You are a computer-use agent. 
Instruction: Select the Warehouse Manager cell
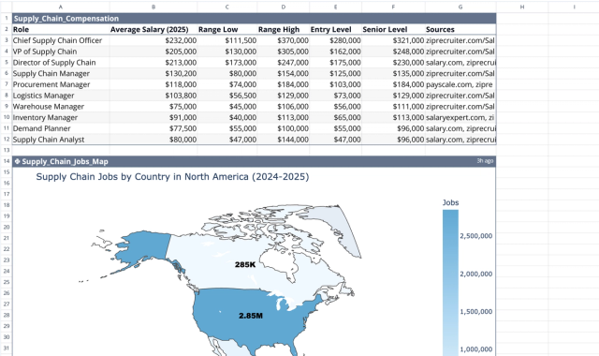click(x=61, y=107)
